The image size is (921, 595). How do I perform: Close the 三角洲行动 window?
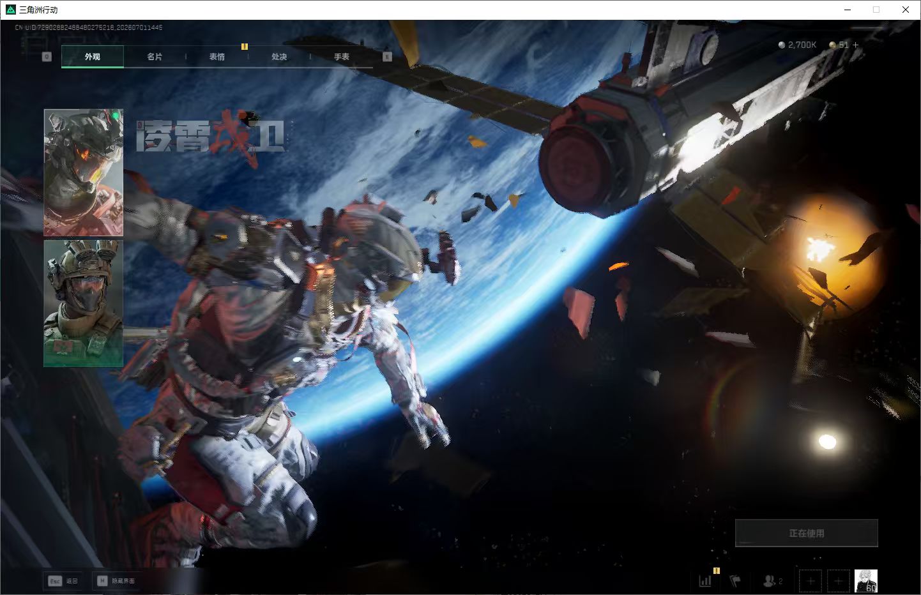click(x=906, y=10)
